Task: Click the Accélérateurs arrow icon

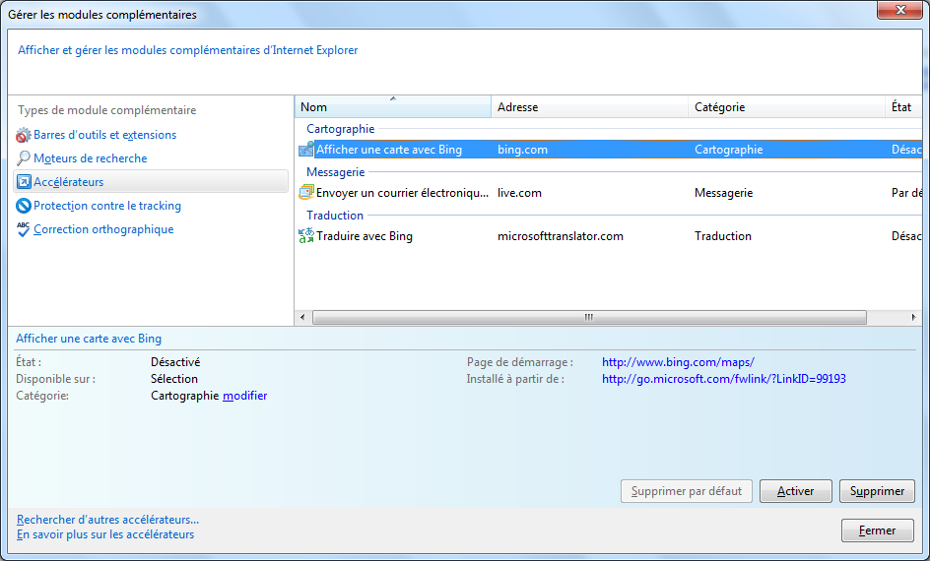Action: coord(24,182)
